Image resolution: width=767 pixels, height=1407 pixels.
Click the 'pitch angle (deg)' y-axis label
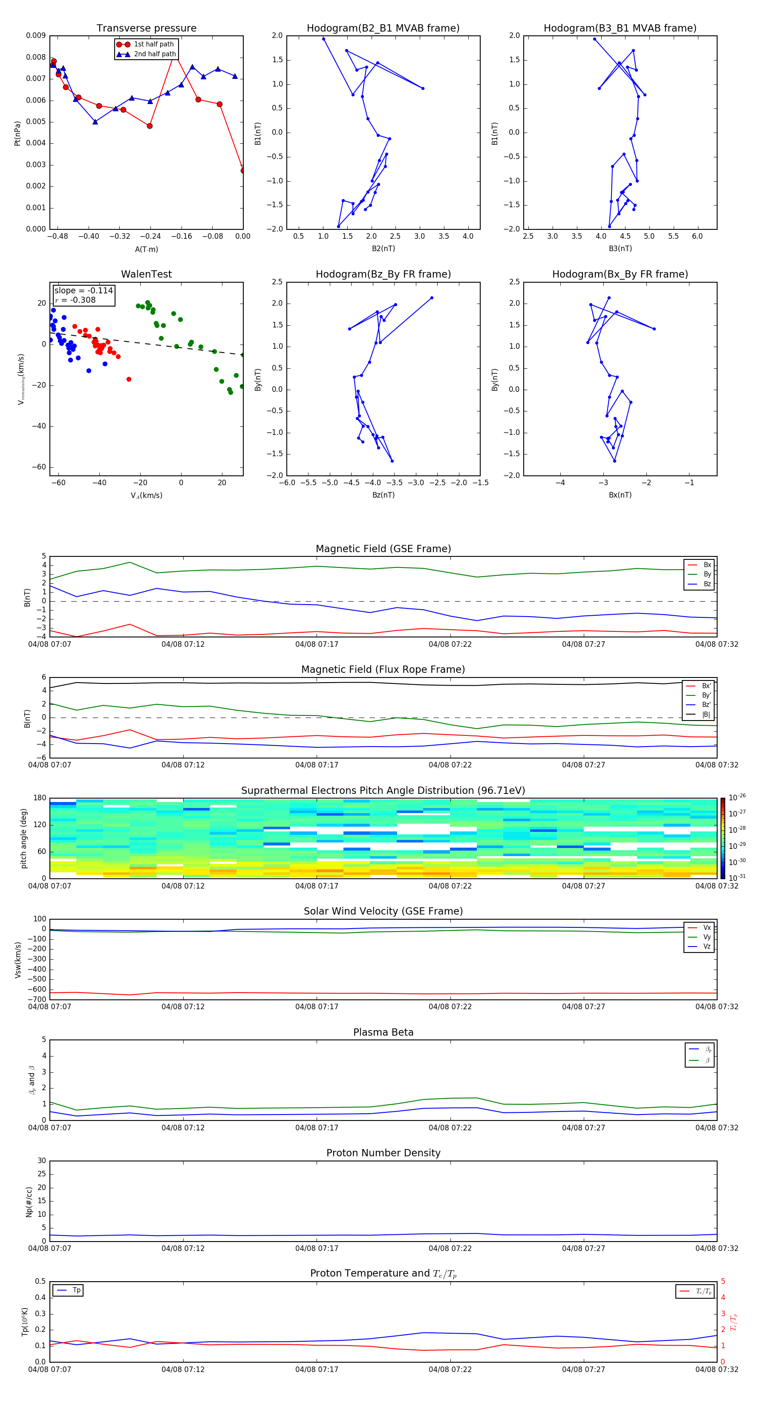click(x=23, y=838)
